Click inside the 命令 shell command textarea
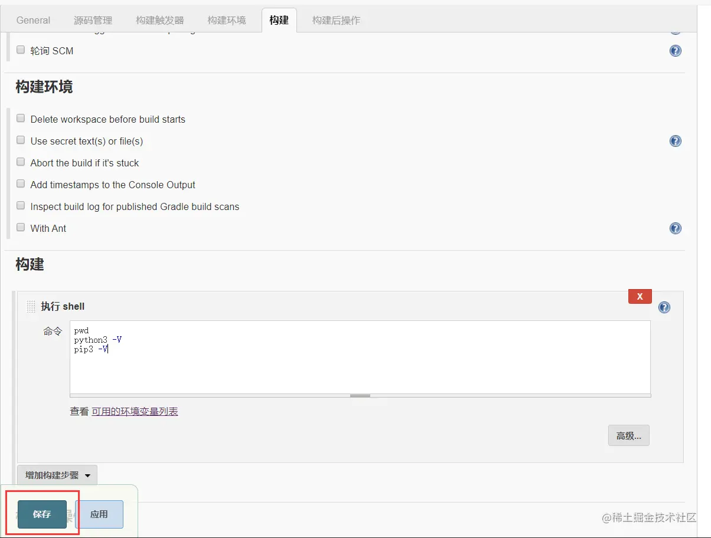This screenshot has height=538, width=711. 360,357
